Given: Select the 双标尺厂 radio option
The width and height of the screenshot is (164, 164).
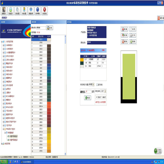Looking at the screenshot, I should click(97, 97).
